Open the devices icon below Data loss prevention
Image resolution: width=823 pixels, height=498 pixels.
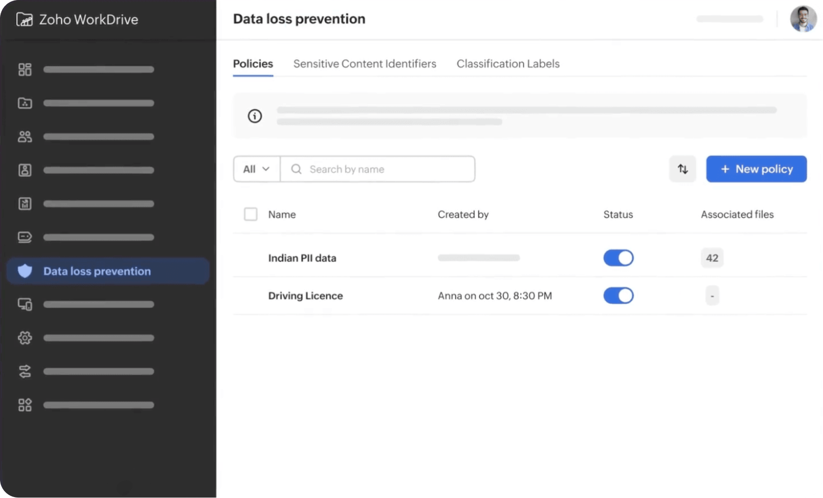[25, 304]
